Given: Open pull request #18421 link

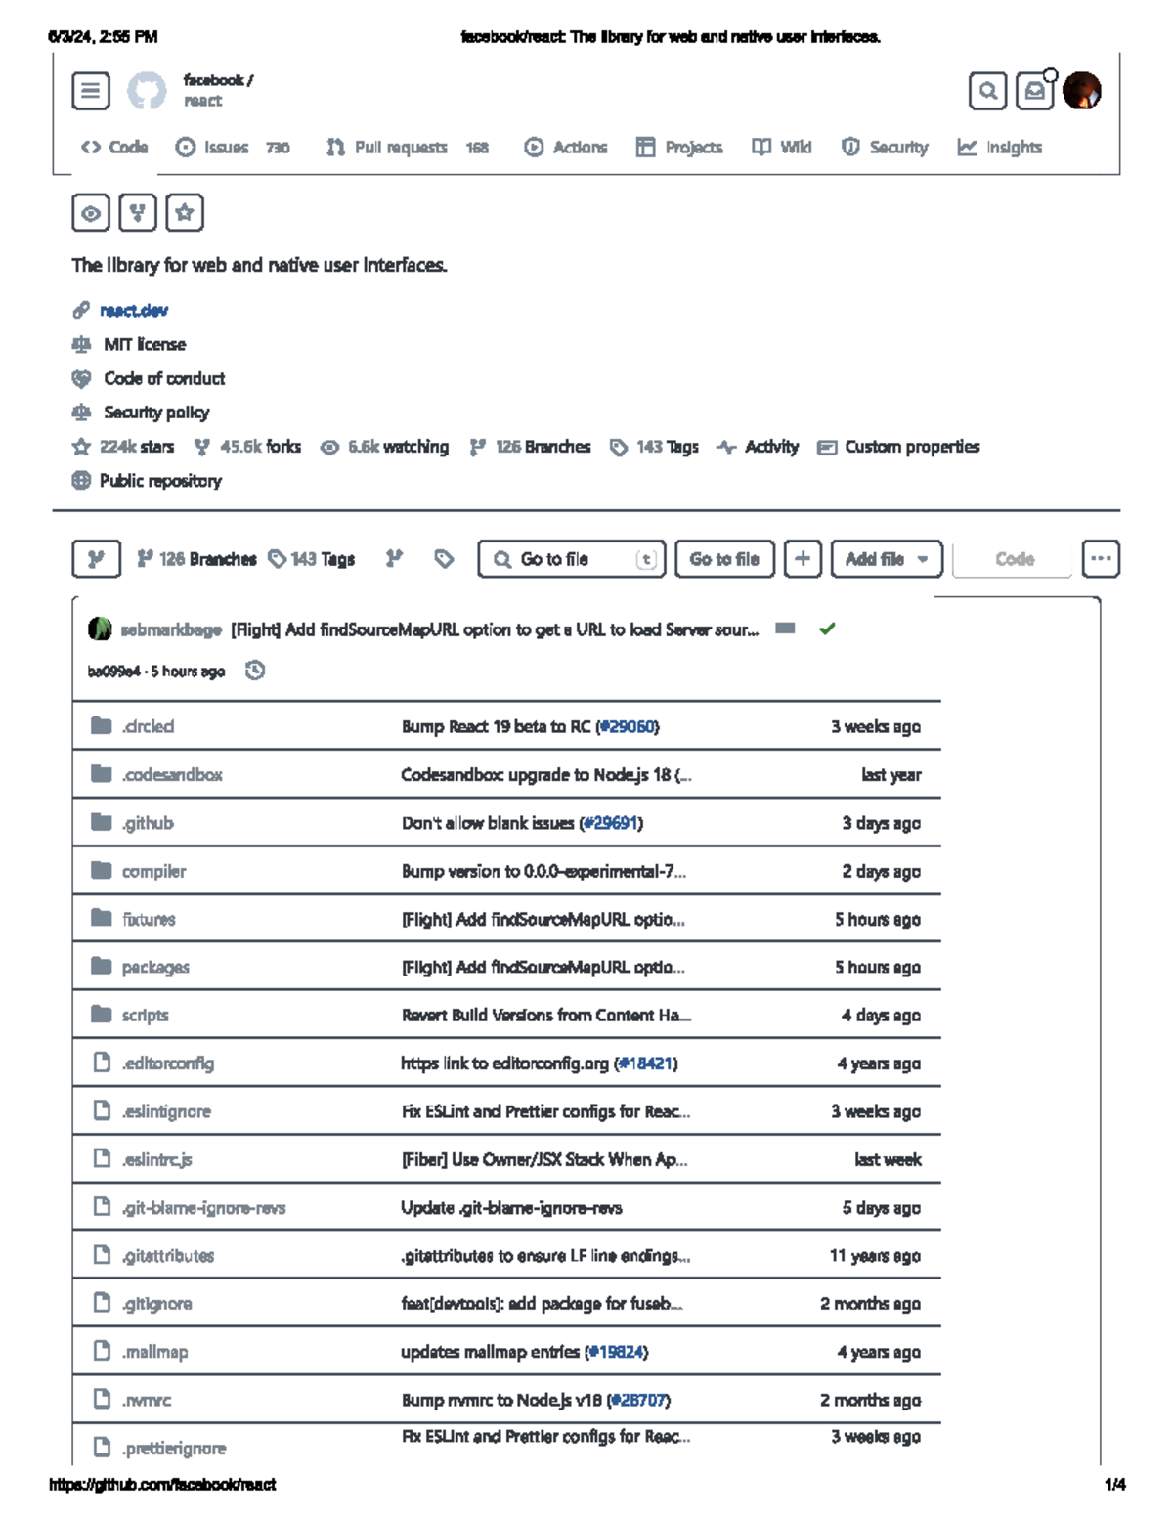Looking at the screenshot, I should point(645,1063).
